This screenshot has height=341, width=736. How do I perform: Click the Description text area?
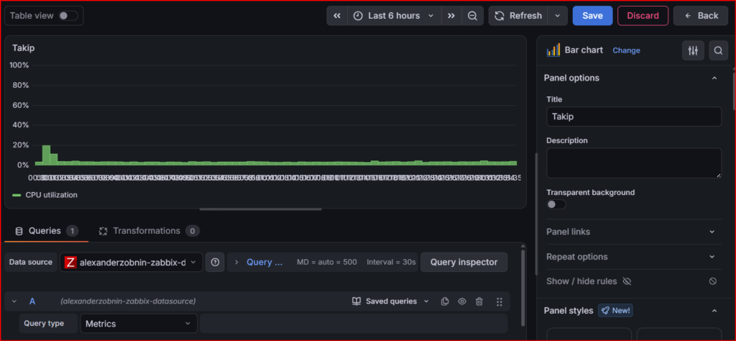pyautogui.click(x=634, y=163)
